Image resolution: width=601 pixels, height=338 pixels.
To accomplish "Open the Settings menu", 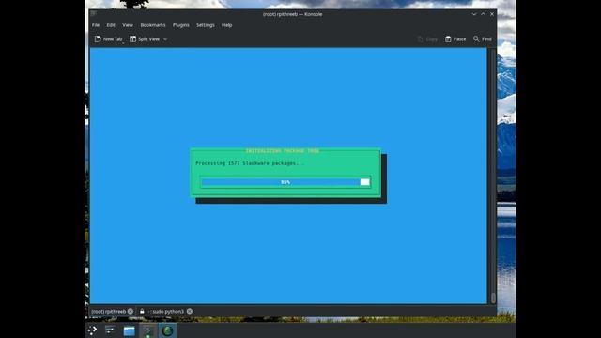I will (x=206, y=25).
